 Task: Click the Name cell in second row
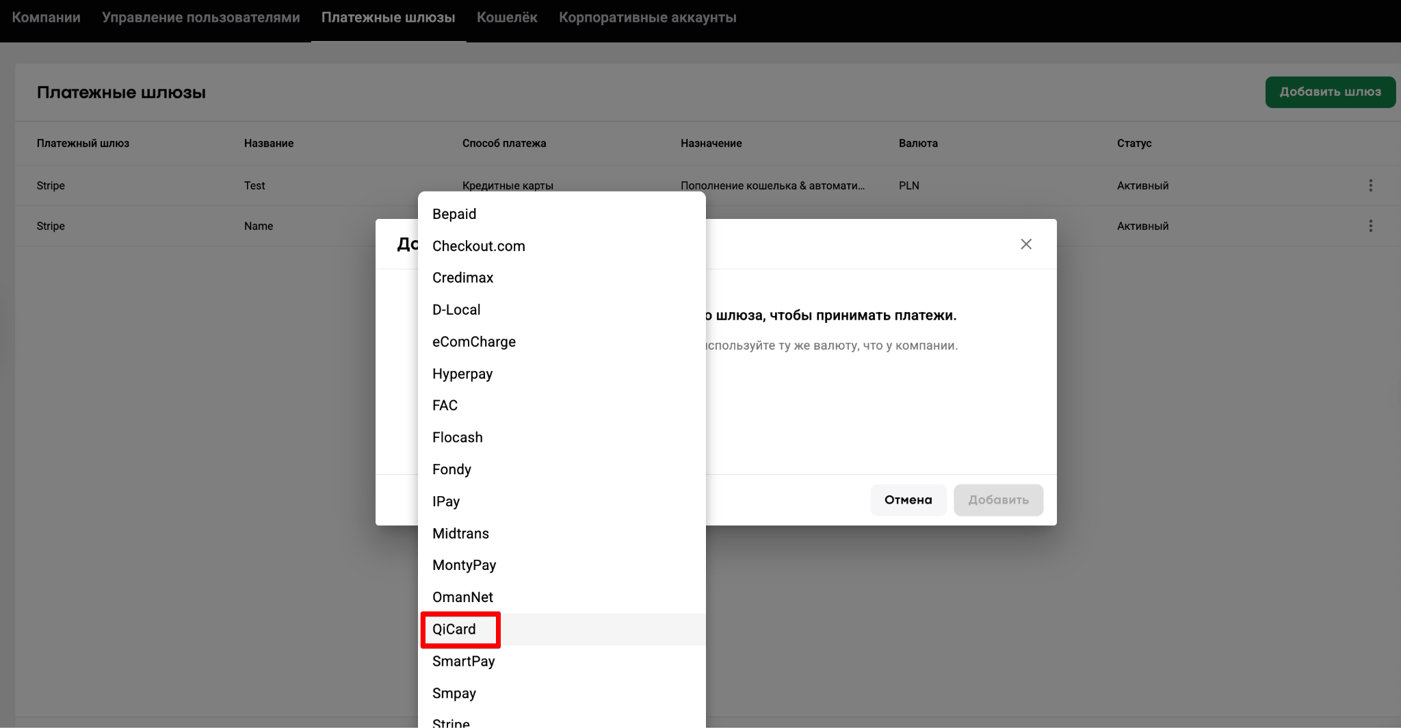[x=259, y=226]
